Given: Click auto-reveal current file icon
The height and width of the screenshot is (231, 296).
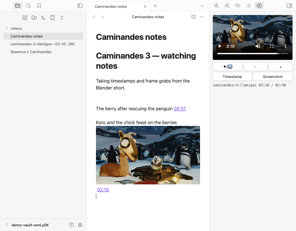Looking at the screenshot, I should tap(53, 18).
